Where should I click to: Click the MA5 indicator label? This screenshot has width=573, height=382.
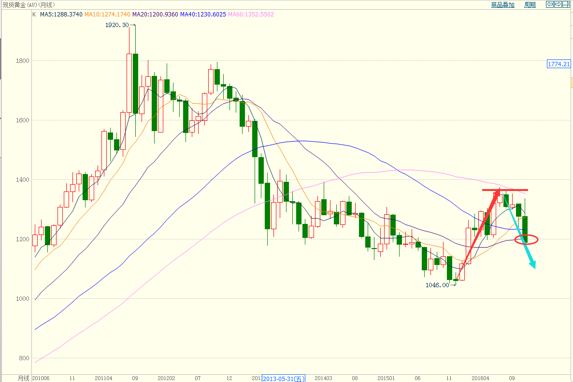coord(61,15)
